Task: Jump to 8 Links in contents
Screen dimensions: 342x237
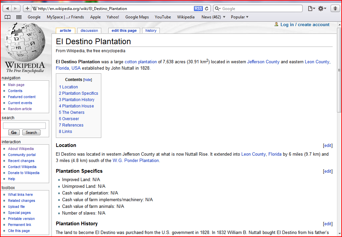Action: [x=66, y=131]
